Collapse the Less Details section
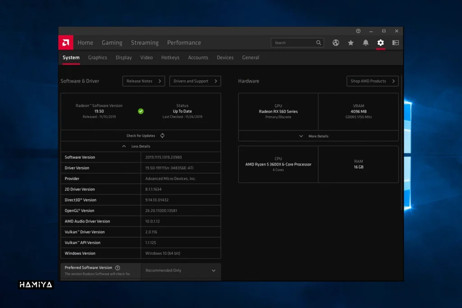This screenshot has height=308, width=462. point(141,147)
